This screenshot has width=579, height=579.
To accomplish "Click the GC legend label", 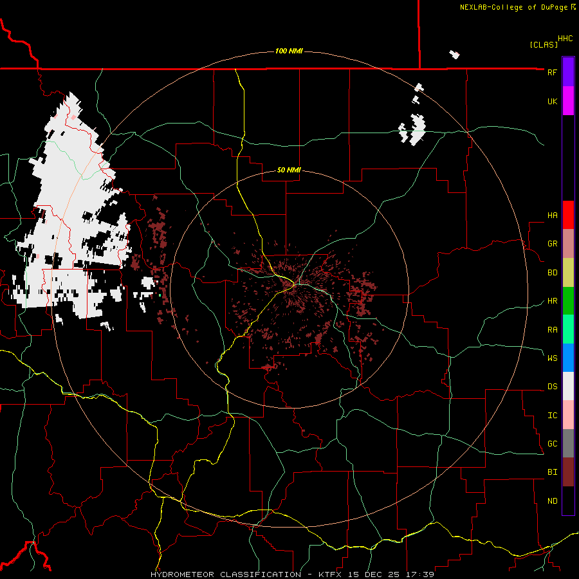I will [x=552, y=444].
